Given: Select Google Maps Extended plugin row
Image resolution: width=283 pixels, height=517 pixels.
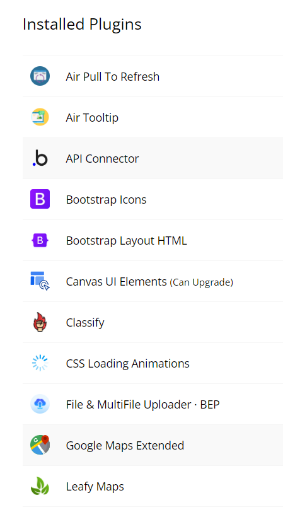Looking at the screenshot, I should (153, 445).
